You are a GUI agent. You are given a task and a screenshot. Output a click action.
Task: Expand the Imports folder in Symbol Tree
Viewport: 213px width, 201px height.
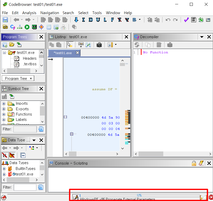coord(4,103)
